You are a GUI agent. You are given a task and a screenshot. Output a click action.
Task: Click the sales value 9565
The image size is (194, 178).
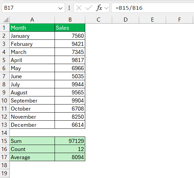pos(70,92)
